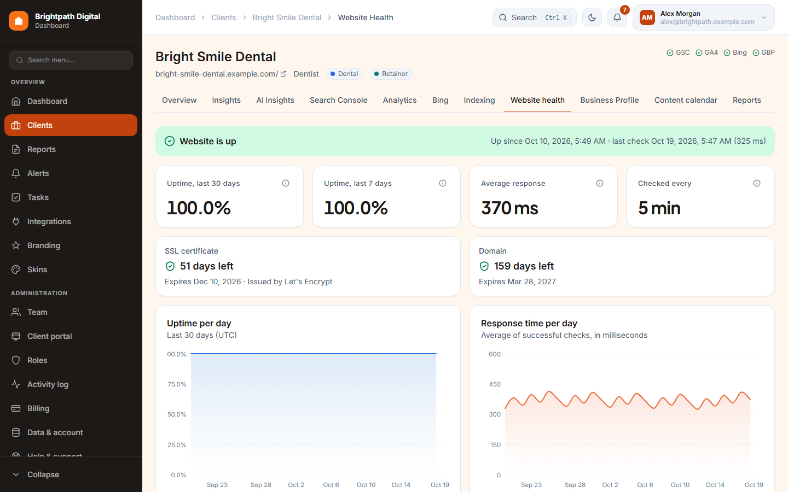Open Client portal in the sidebar
The width and height of the screenshot is (788, 492).
coord(71,336)
